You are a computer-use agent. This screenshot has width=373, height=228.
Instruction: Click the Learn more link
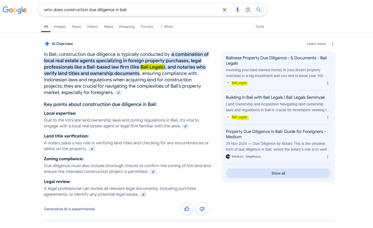click(x=316, y=44)
